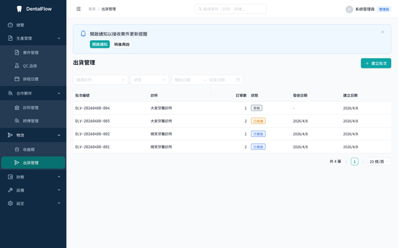This screenshot has width=398, height=248.
Task: Expand the 財務 menu section
Action: click(59, 177)
